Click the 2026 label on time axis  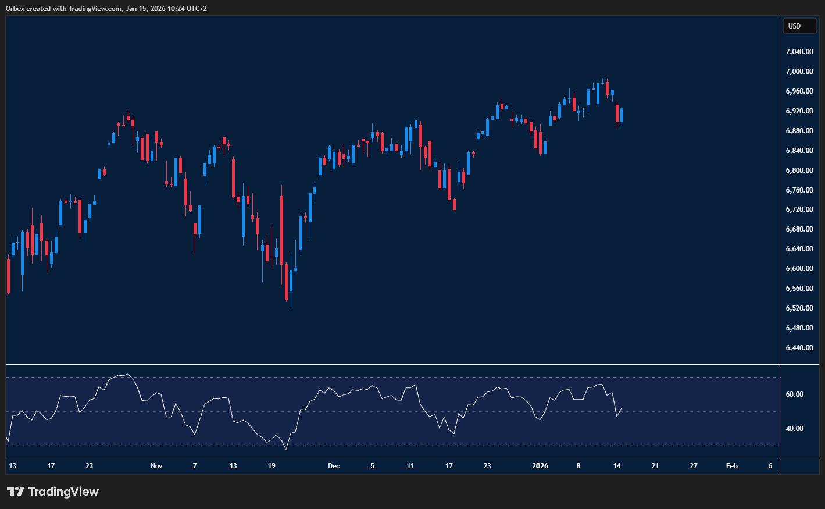coord(540,466)
